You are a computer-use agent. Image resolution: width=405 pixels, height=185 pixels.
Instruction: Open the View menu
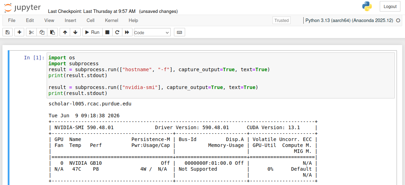coord(49,21)
